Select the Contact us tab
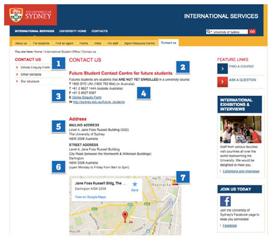This screenshot has height=242, width=271. (169, 43)
